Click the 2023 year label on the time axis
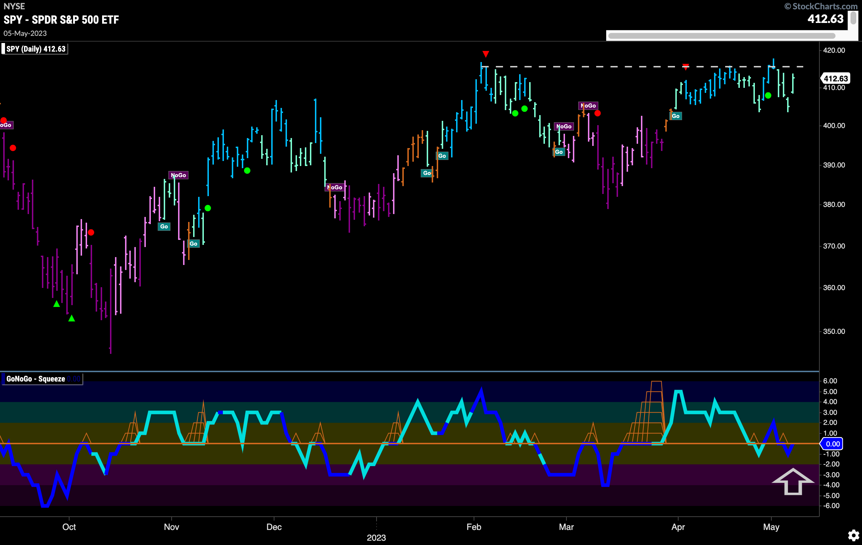This screenshot has height=545, width=862. tap(376, 537)
